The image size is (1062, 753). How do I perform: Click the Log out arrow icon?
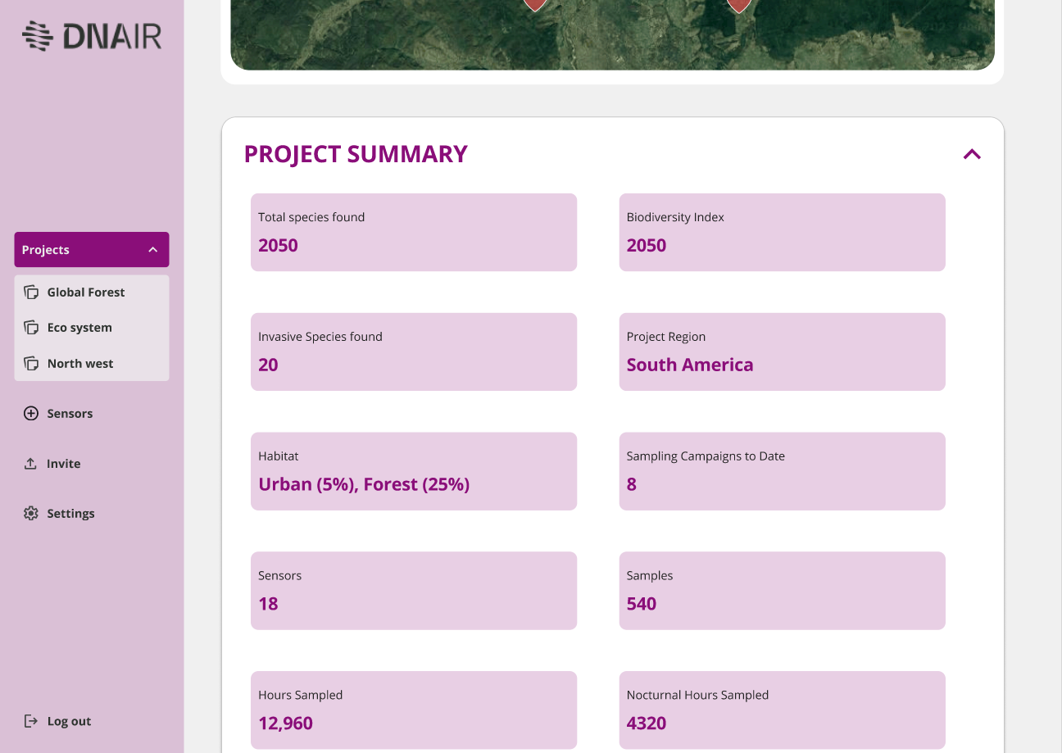pyautogui.click(x=31, y=722)
